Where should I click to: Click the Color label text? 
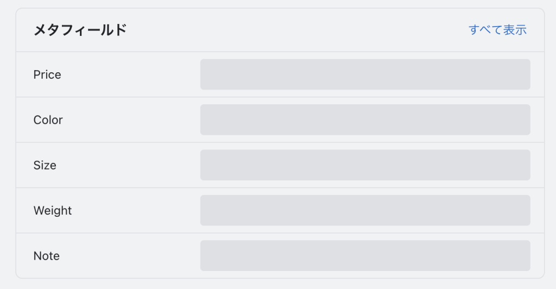(x=48, y=120)
